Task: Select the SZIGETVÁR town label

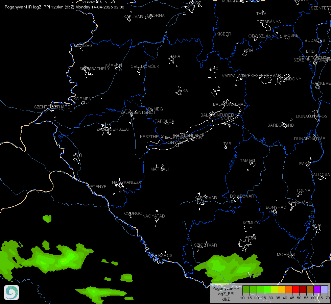Action: point(206,245)
